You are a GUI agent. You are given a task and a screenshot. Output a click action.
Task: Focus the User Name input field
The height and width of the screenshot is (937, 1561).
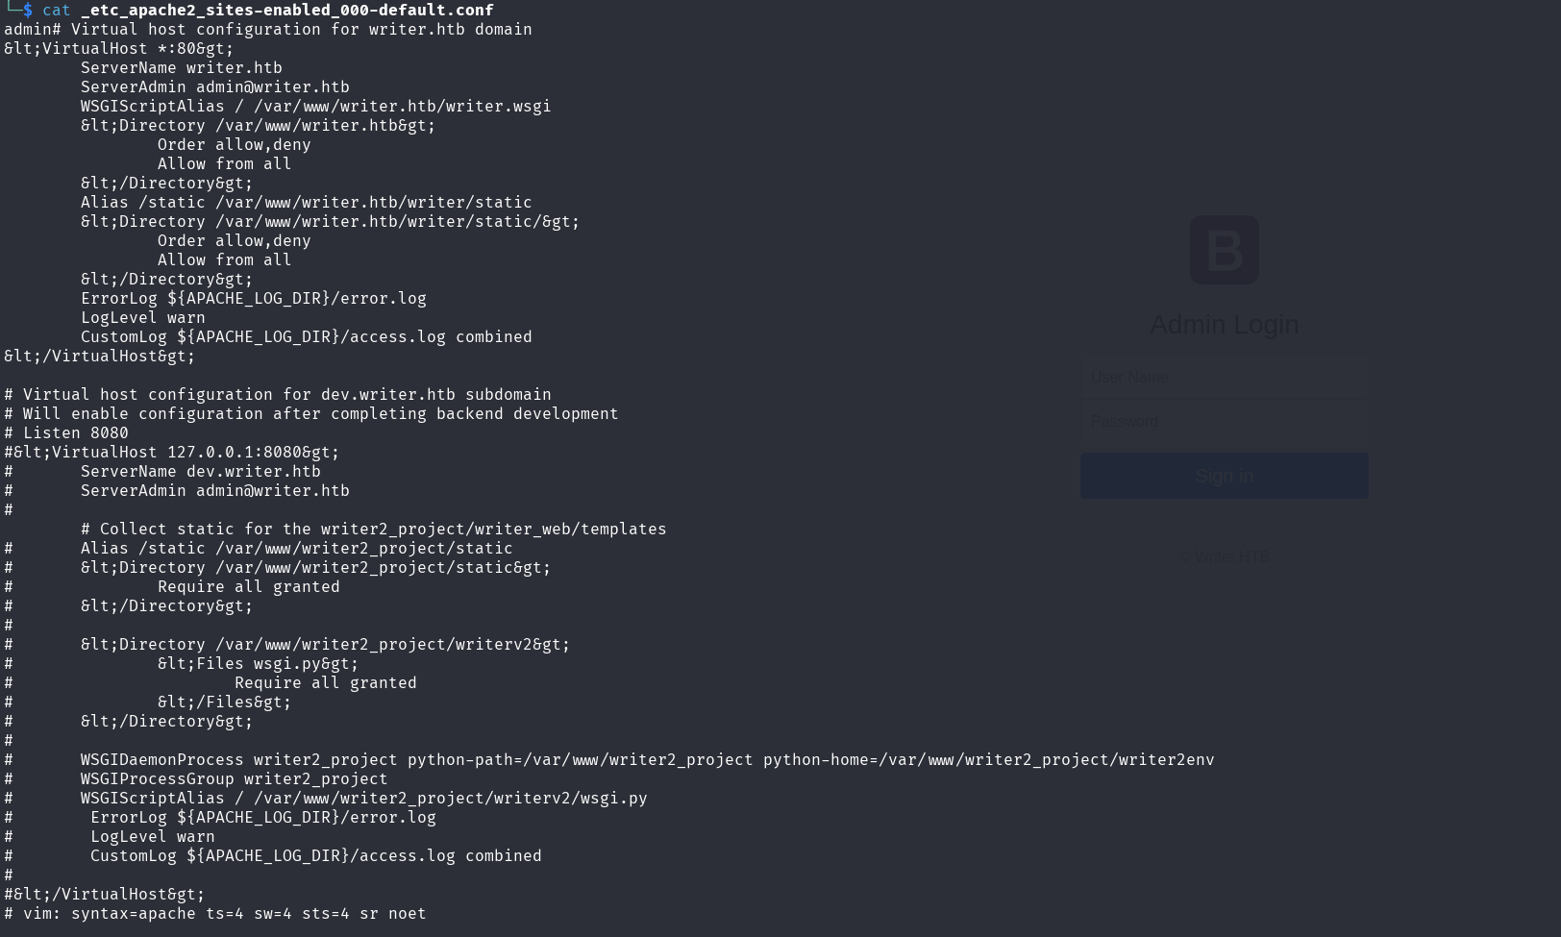1224,378
